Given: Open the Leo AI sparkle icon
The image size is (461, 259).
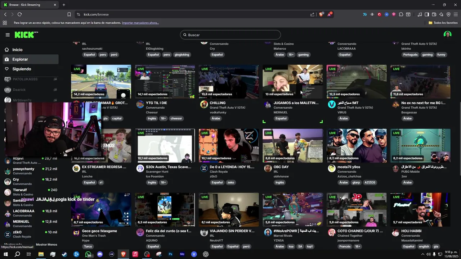Looking at the screenshot, I should [x=441, y=14].
